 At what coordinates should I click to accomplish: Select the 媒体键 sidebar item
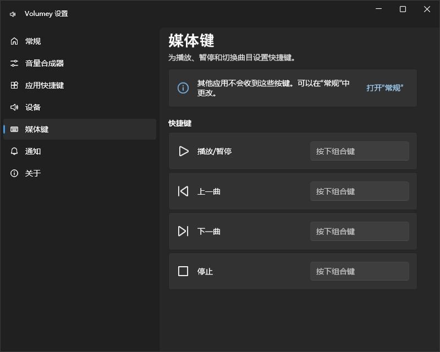(80, 129)
